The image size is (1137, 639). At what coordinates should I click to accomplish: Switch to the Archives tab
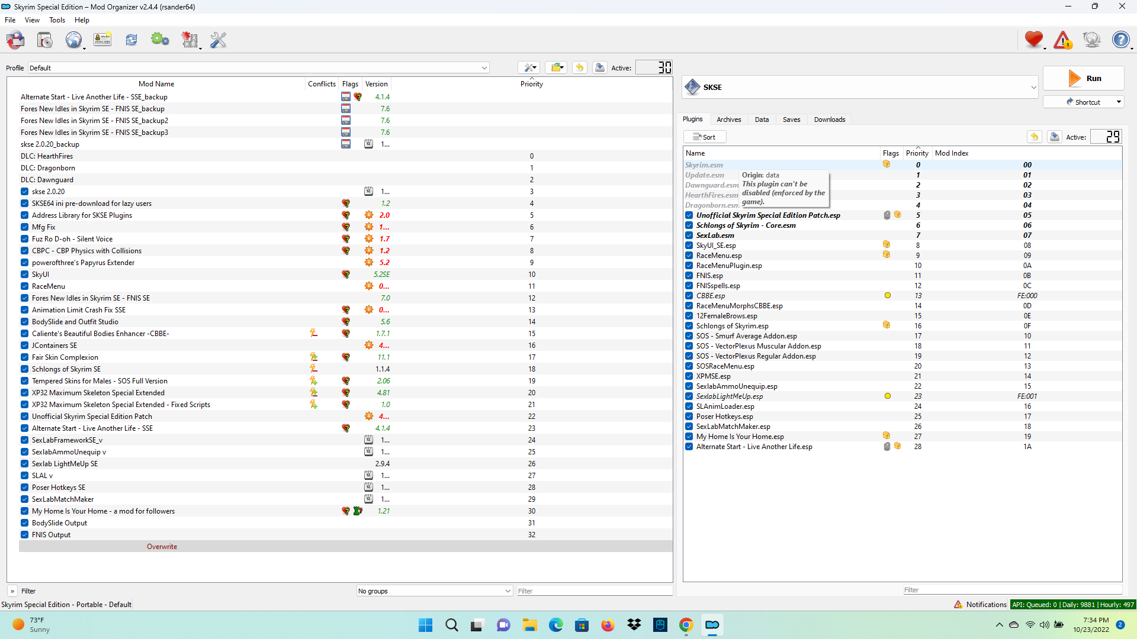point(729,120)
